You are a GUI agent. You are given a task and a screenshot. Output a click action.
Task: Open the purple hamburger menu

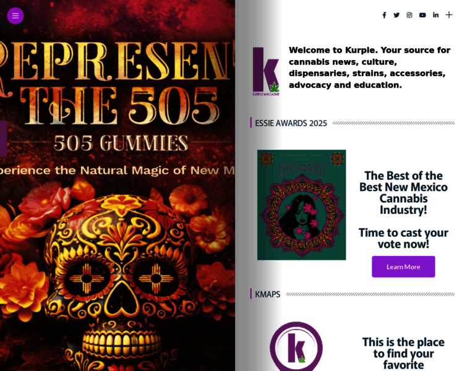click(15, 15)
